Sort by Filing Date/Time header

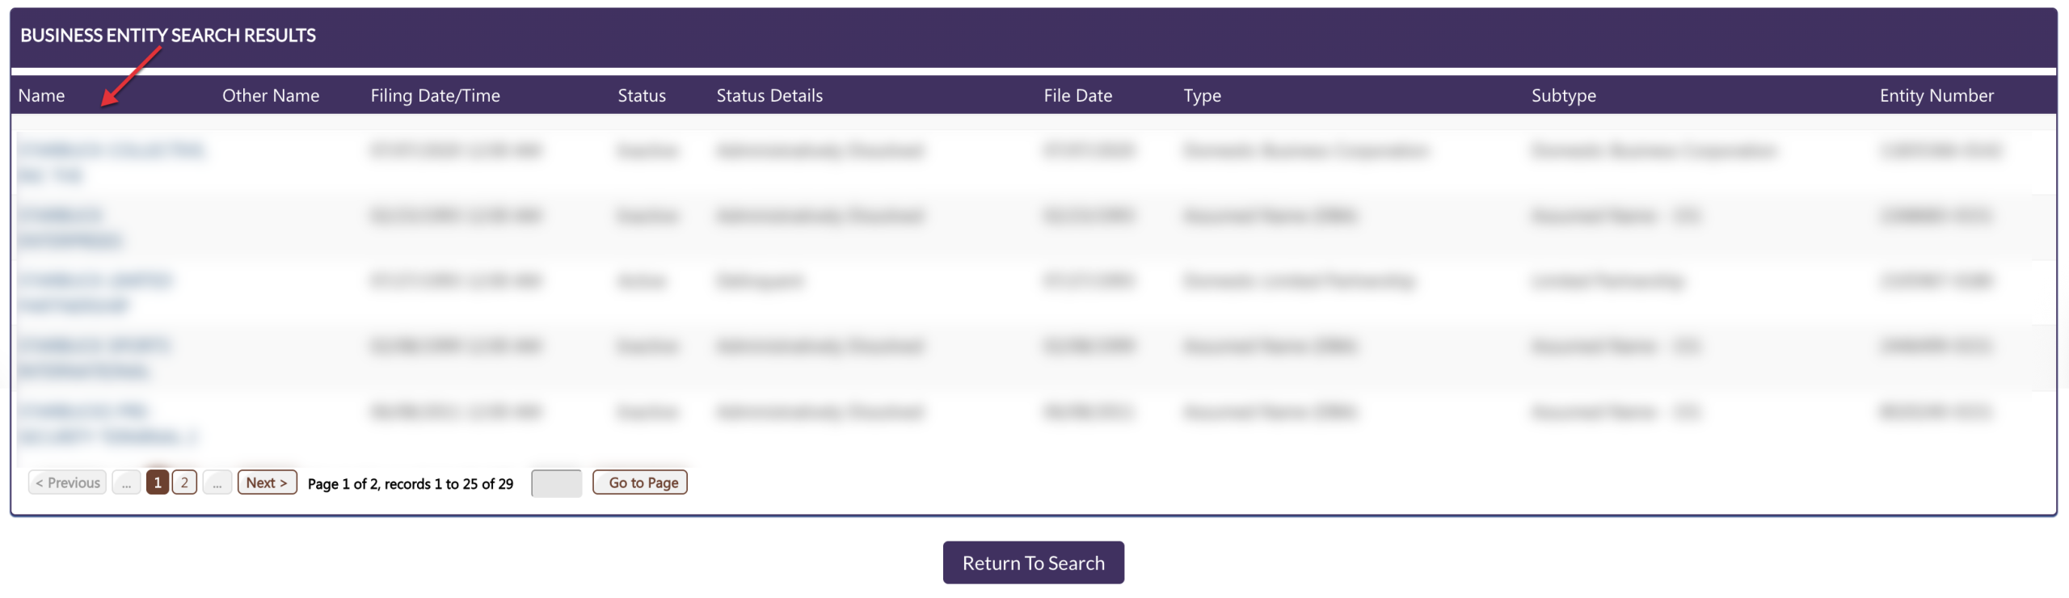tap(435, 95)
